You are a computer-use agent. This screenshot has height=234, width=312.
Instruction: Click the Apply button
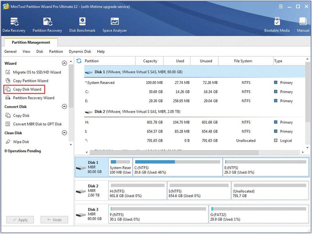pos(20,220)
